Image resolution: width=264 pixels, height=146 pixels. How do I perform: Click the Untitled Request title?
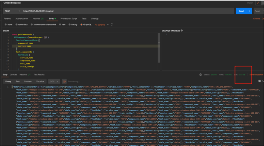[12, 3]
